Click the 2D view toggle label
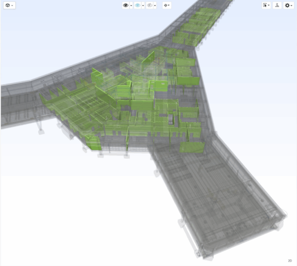This screenshot has width=297, height=266. point(289,261)
